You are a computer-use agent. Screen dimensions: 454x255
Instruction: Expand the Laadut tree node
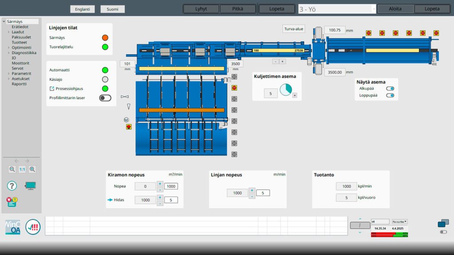click(x=8, y=32)
